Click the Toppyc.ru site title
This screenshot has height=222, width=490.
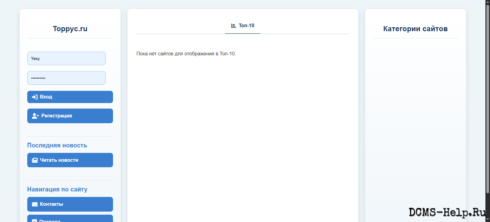pos(70,29)
